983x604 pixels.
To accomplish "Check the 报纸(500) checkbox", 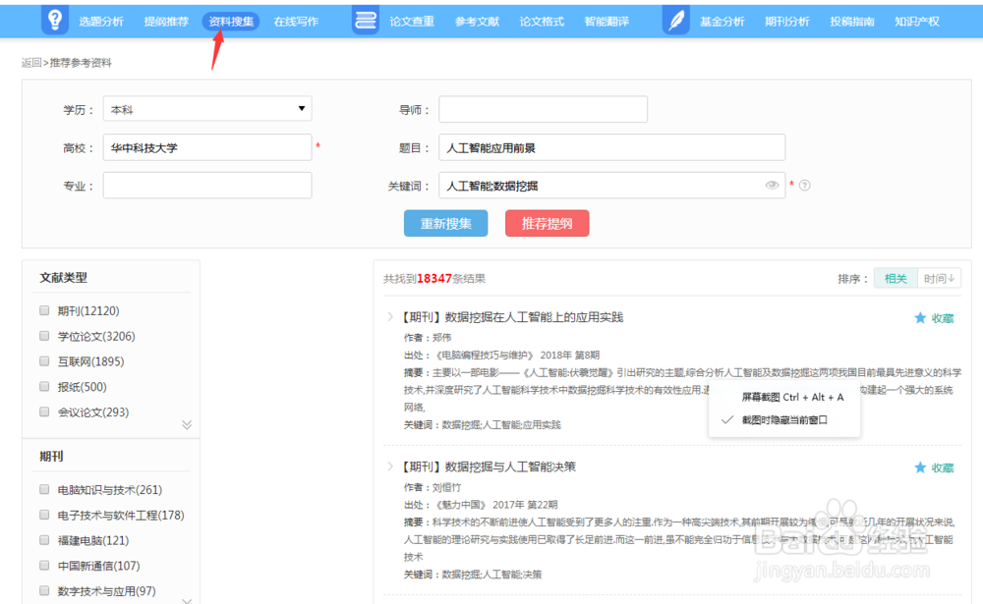I will (44, 387).
